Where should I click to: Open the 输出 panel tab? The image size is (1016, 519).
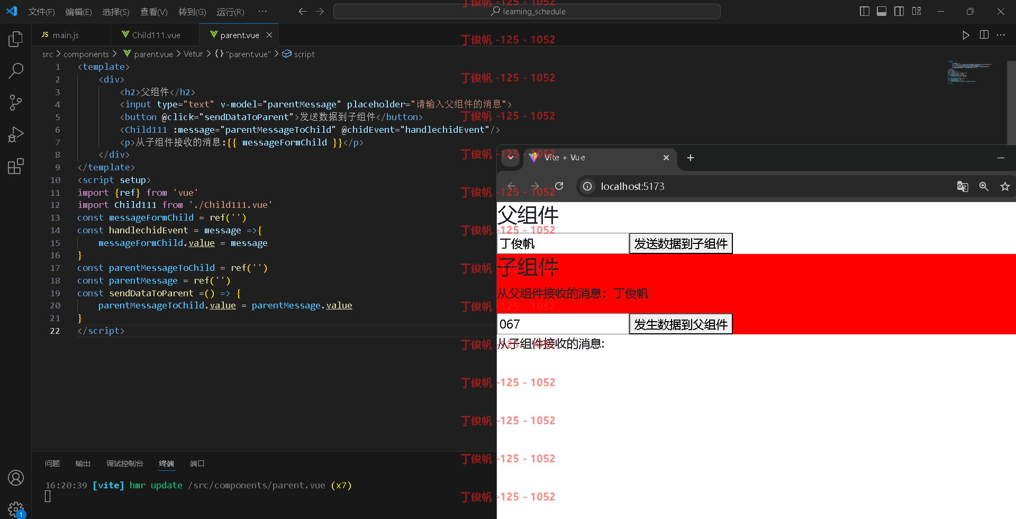point(83,463)
